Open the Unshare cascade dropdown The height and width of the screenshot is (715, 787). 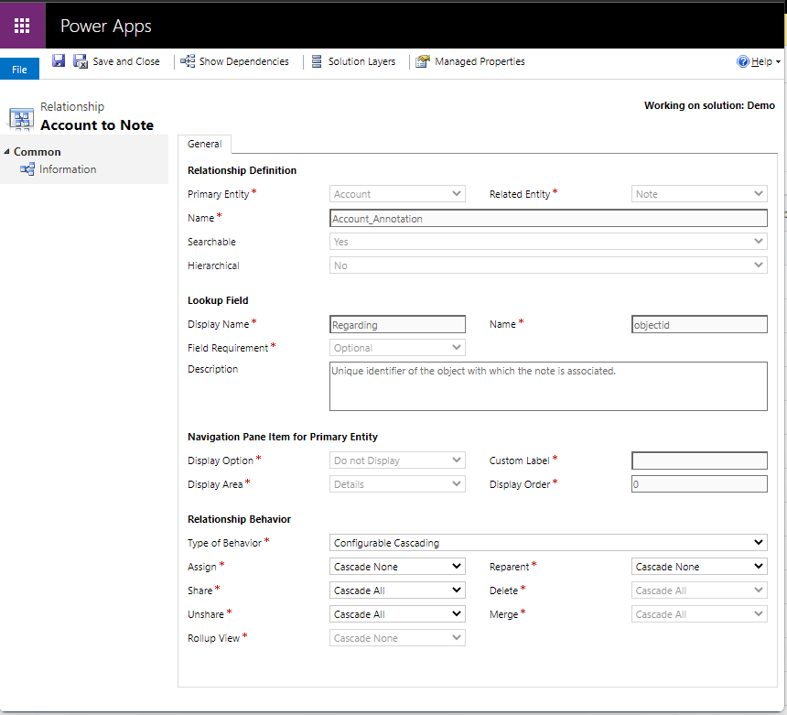pyautogui.click(x=397, y=614)
